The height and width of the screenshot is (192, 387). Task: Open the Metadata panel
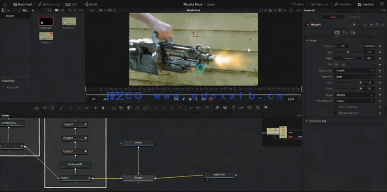pos(343,4)
